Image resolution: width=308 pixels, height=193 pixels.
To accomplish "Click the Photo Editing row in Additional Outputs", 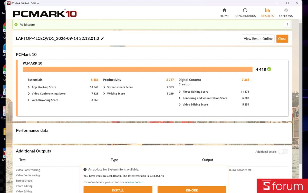I will coord(24,186).
